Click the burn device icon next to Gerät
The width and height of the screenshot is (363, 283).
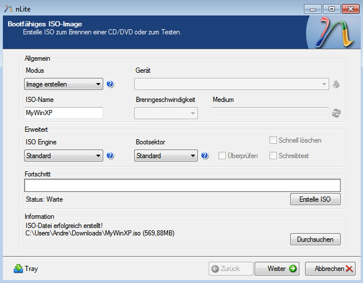(336, 84)
